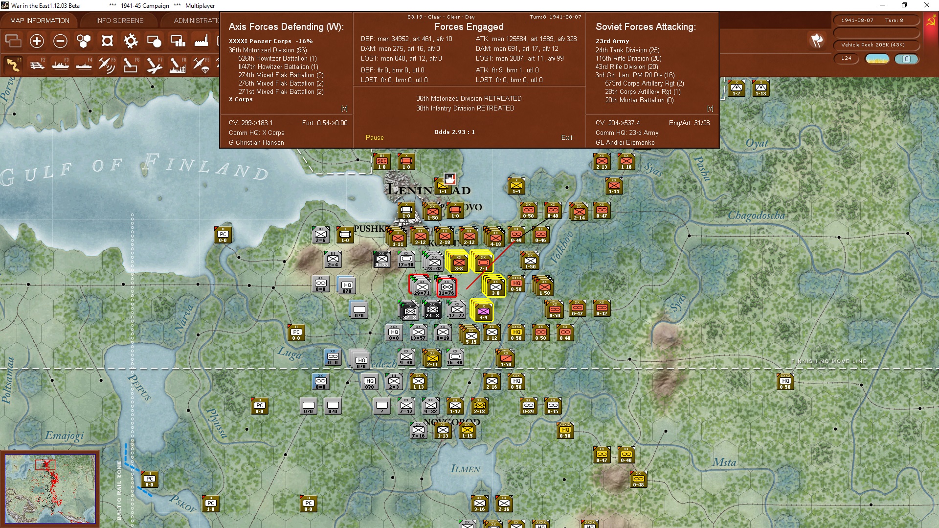Select the red-outlined 29=71 German unit
939x528 pixels.
421,286
